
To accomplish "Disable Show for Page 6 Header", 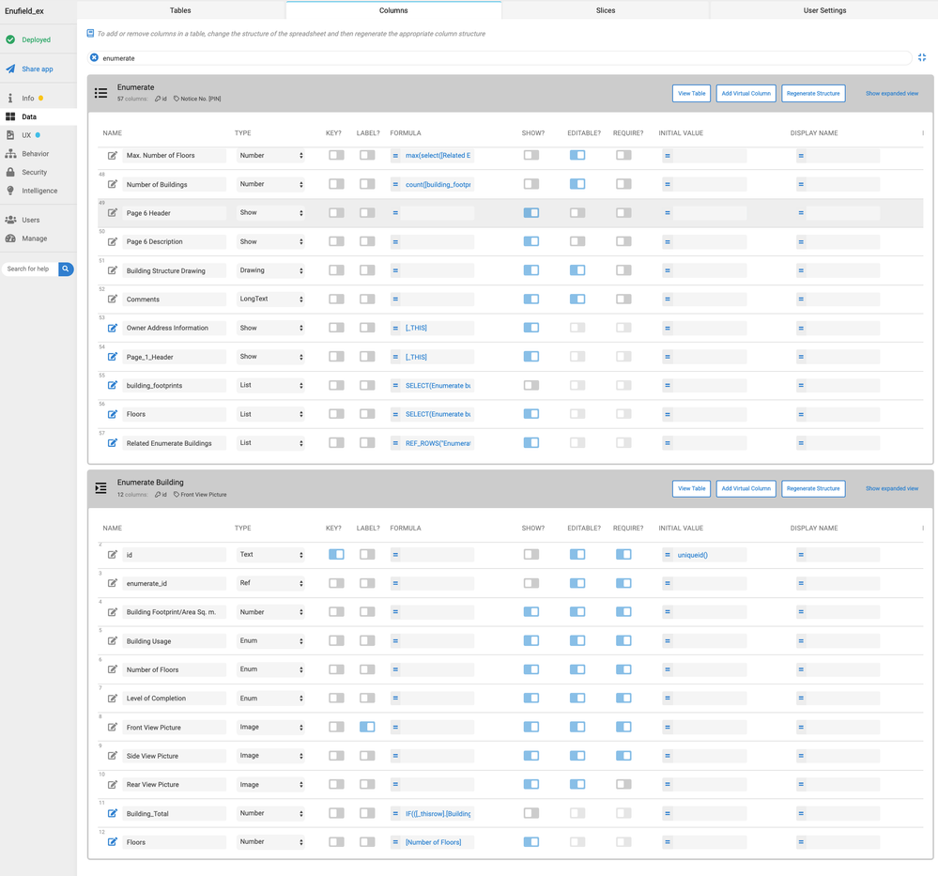I will coord(531,212).
